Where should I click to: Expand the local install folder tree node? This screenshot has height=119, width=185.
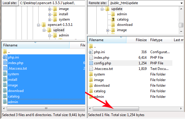tap(49, 14)
